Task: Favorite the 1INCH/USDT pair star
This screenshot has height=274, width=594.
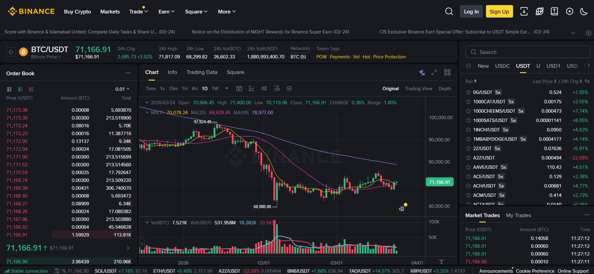Action: 469,130
